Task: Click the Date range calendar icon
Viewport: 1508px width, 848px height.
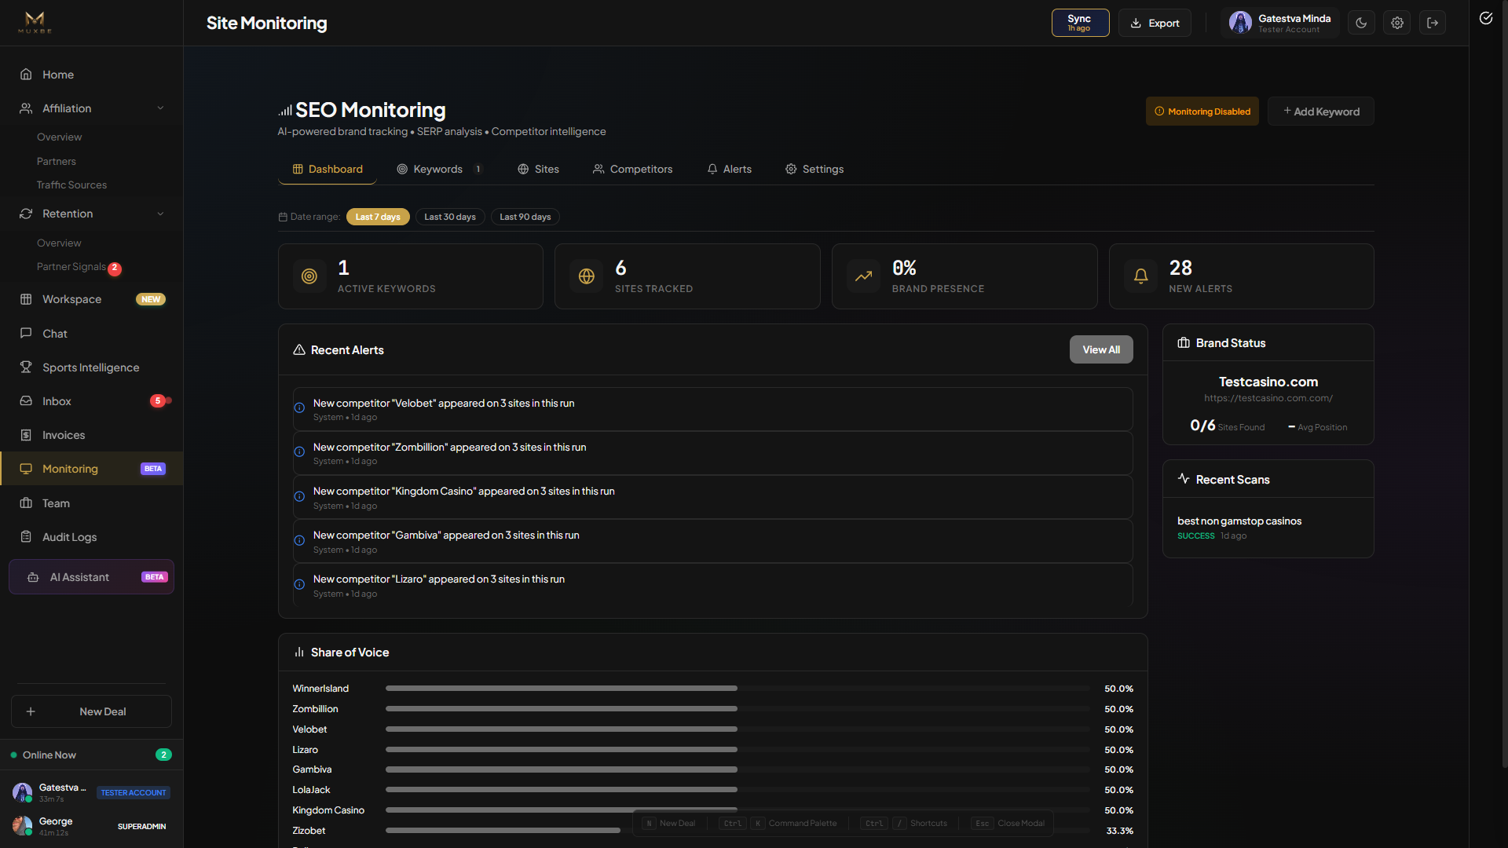Action: coord(283,217)
